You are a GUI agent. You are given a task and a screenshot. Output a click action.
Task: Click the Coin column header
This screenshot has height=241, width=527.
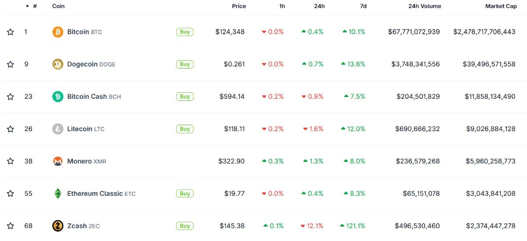pyautogui.click(x=58, y=6)
